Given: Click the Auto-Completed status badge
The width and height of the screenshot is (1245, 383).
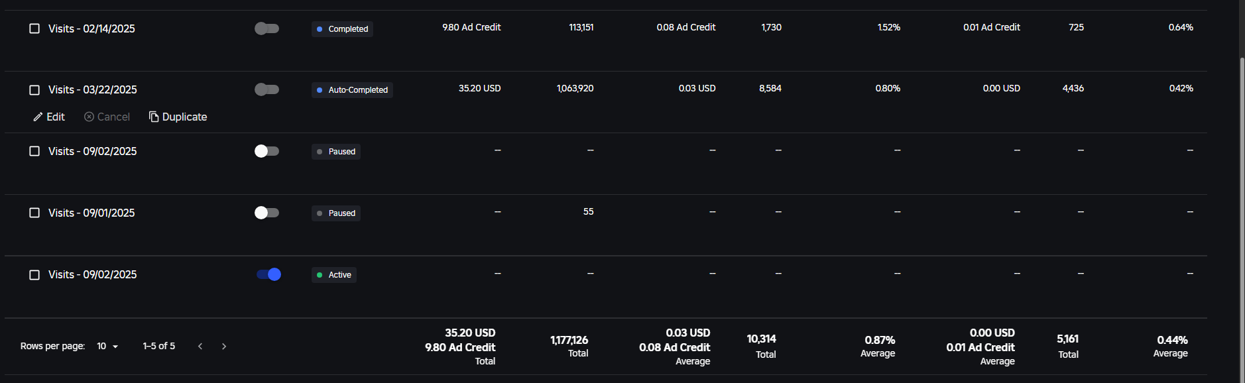Looking at the screenshot, I should coord(352,90).
